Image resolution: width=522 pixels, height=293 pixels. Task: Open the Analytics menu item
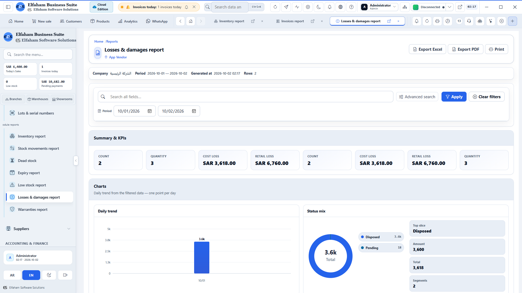pyautogui.click(x=128, y=21)
